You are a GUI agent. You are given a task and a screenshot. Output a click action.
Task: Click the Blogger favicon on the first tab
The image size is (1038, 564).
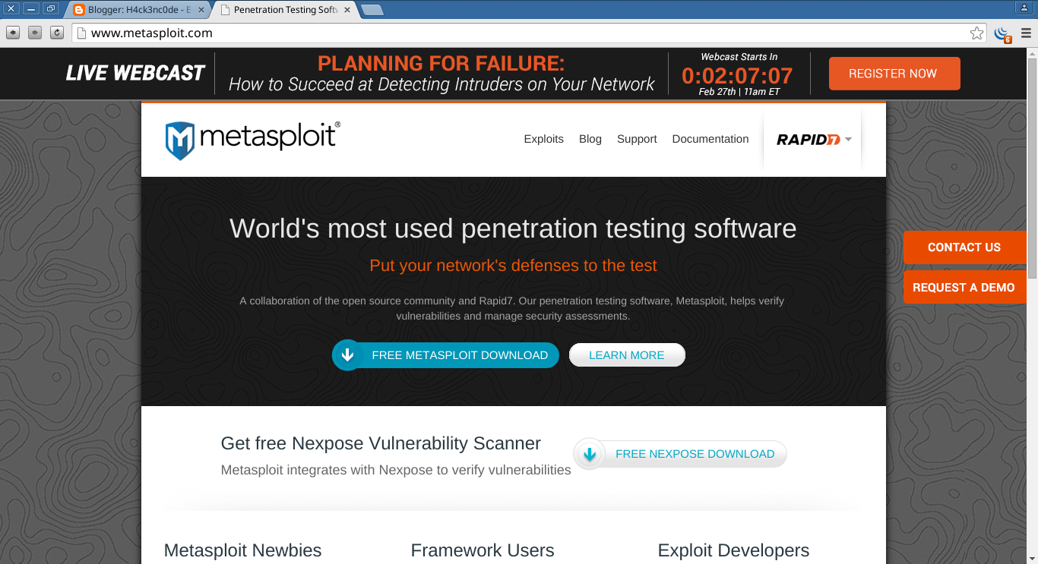coord(79,11)
